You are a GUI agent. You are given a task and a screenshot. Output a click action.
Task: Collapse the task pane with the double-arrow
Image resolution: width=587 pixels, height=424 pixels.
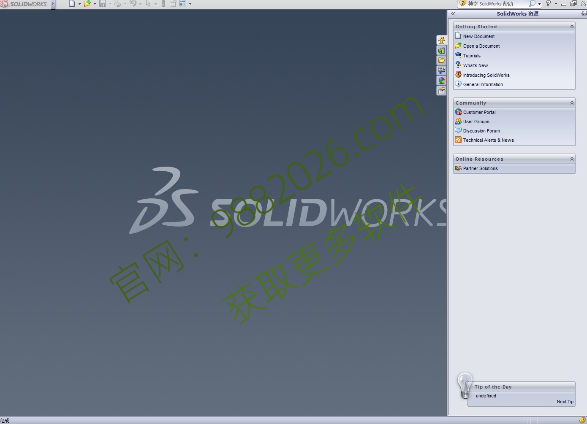[x=453, y=14]
